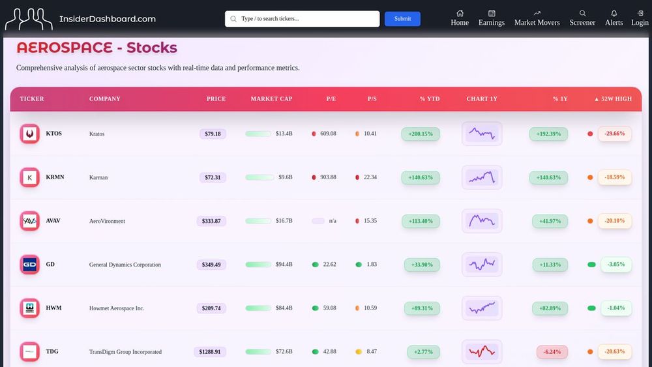Screen dimensions: 652x367
Task: Sort by the % YTD column header
Action: click(430, 99)
